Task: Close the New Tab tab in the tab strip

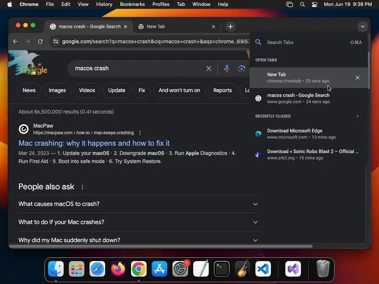Action: [214, 27]
